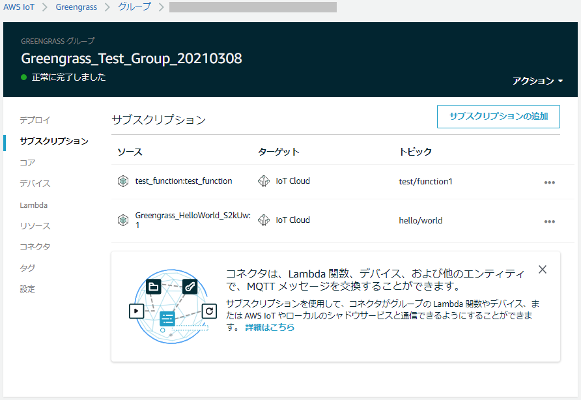The width and height of the screenshot is (581, 400).
Task: Open the デプロイ sidebar item
Action: point(35,120)
